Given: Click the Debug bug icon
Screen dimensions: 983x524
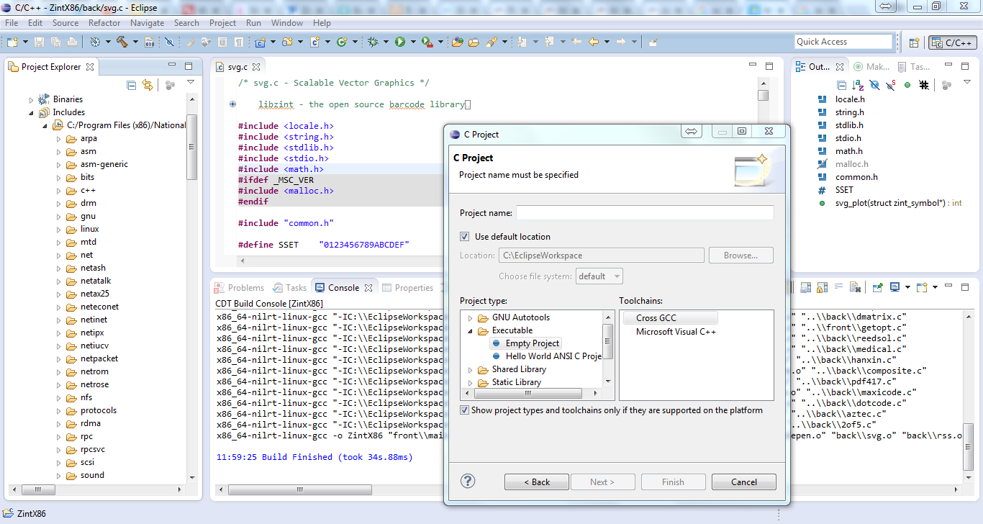Looking at the screenshot, I should click(x=373, y=42).
